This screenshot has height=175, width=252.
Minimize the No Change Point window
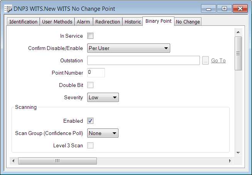pos(209,8)
